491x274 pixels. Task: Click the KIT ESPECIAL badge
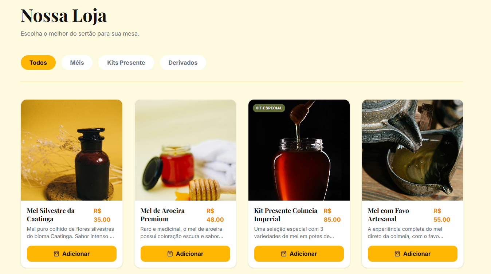(269, 108)
